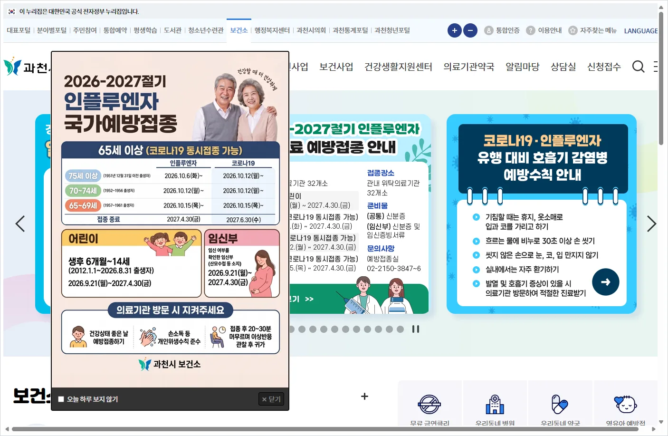The height and width of the screenshot is (436, 668).
Task: Open 상담실 main menu
Action: click(563, 67)
